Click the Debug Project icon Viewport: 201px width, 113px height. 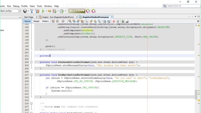pyautogui.click(x=49, y=11)
